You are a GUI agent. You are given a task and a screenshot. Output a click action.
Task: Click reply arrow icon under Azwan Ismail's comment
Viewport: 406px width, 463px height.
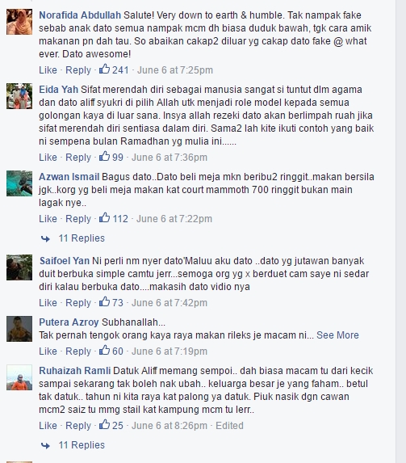[x=45, y=238]
